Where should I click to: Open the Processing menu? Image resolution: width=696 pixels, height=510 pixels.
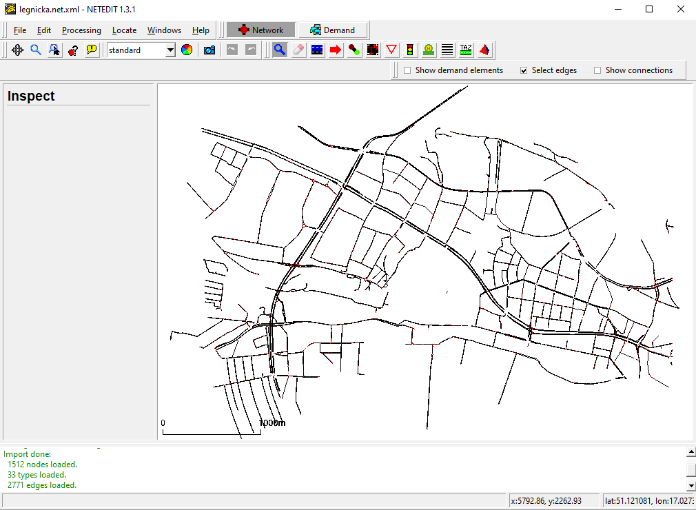(81, 30)
